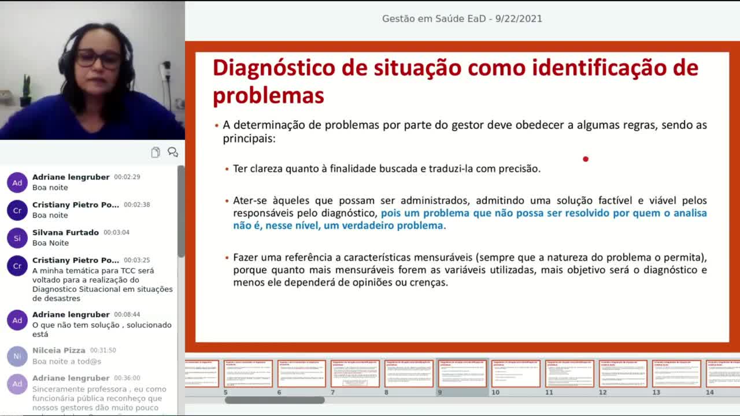740x416 pixels.
Task: Select current slide 9 thumbnail
Action: point(462,374)
